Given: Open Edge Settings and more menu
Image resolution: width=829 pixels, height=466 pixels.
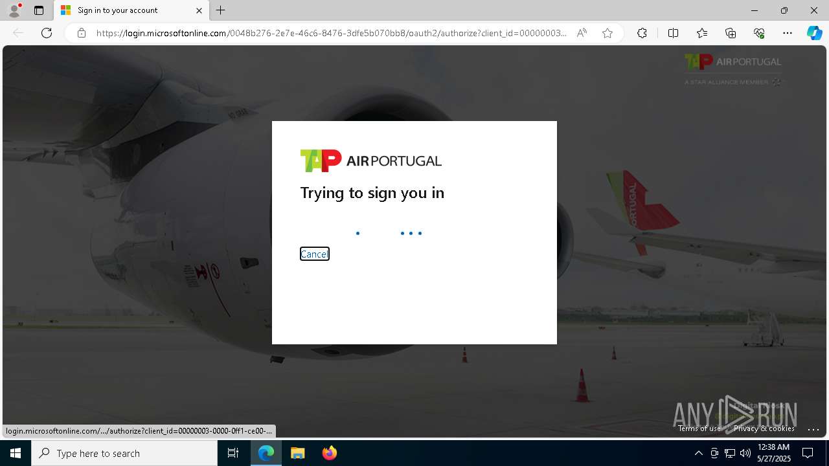Looking at the screenshot, I should [788, 33].
